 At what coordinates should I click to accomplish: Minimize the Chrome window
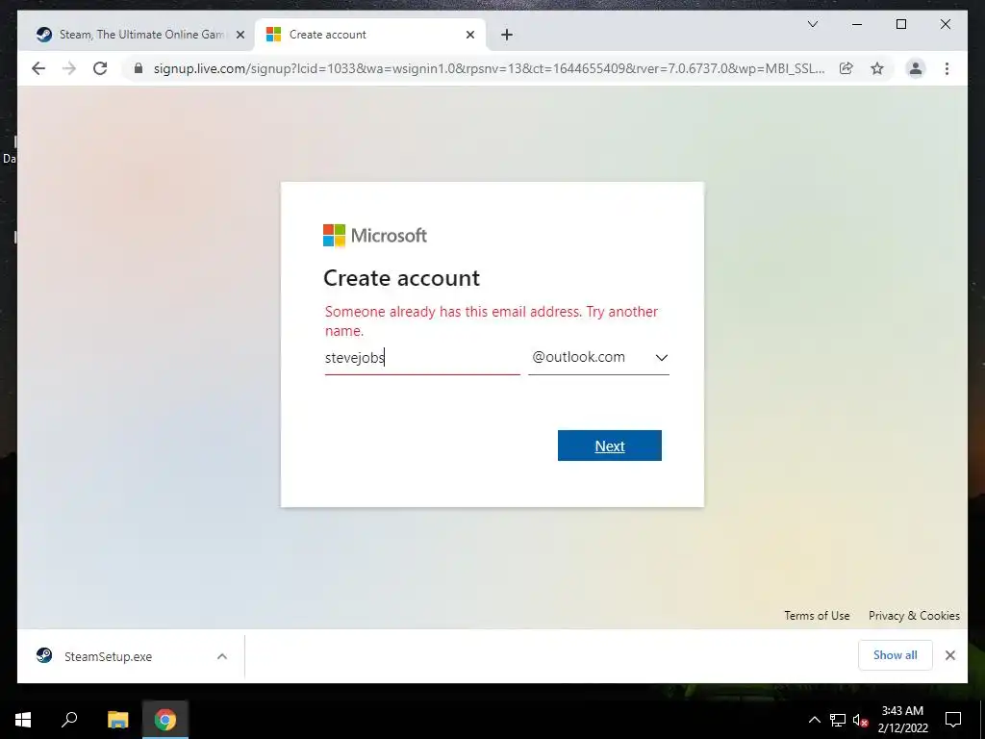click(x=857, y=24)
